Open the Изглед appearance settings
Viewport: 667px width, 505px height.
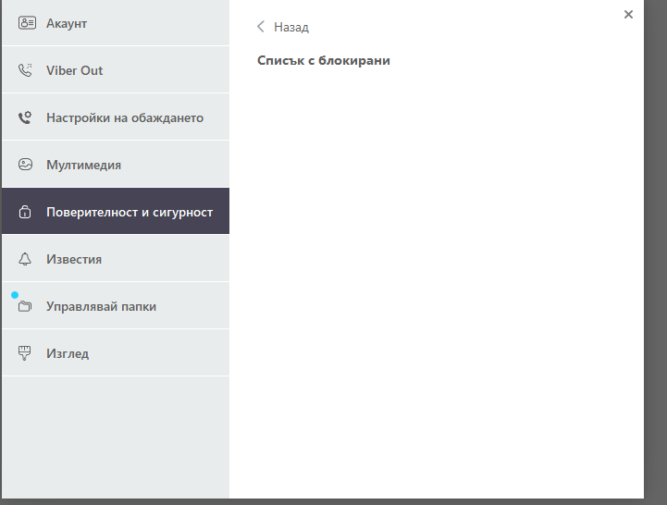[68, 353]
